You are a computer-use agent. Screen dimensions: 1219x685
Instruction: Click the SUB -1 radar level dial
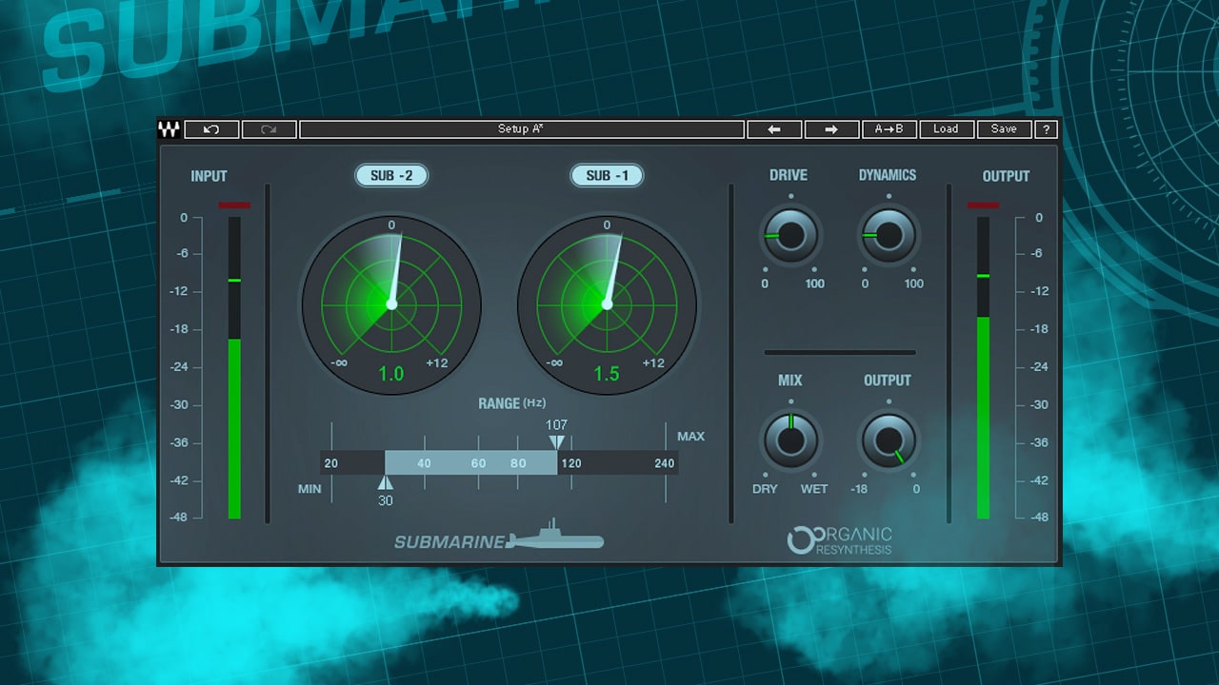[607, 304]
